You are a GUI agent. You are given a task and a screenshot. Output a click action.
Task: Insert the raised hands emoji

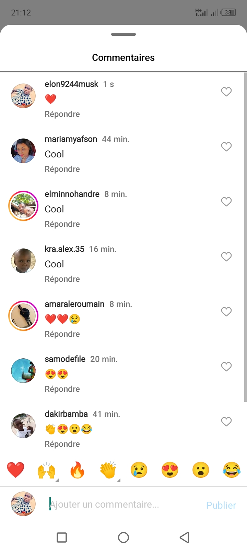pyautogui.click(x=46, y=470)
